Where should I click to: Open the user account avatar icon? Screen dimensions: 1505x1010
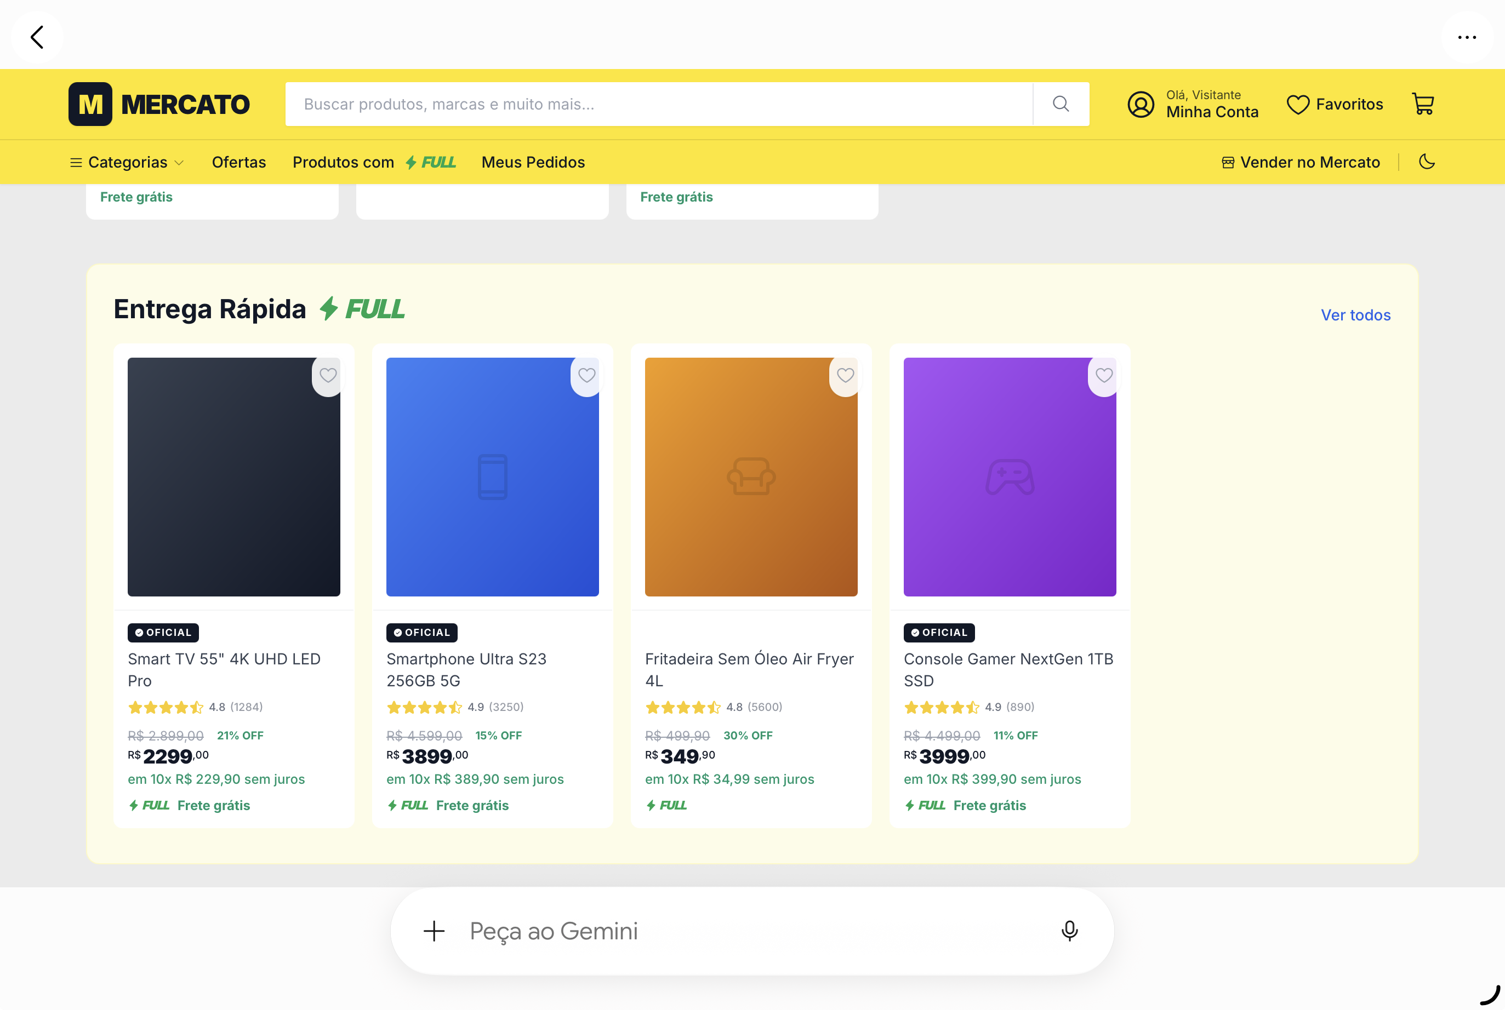click(x=1141, y=104)
